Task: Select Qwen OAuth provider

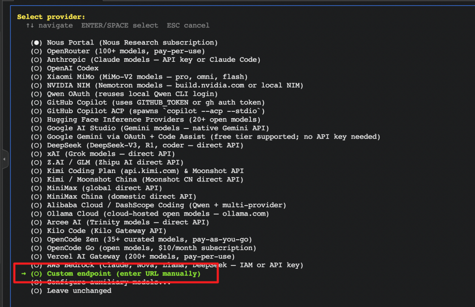Action: pos(124,94)
